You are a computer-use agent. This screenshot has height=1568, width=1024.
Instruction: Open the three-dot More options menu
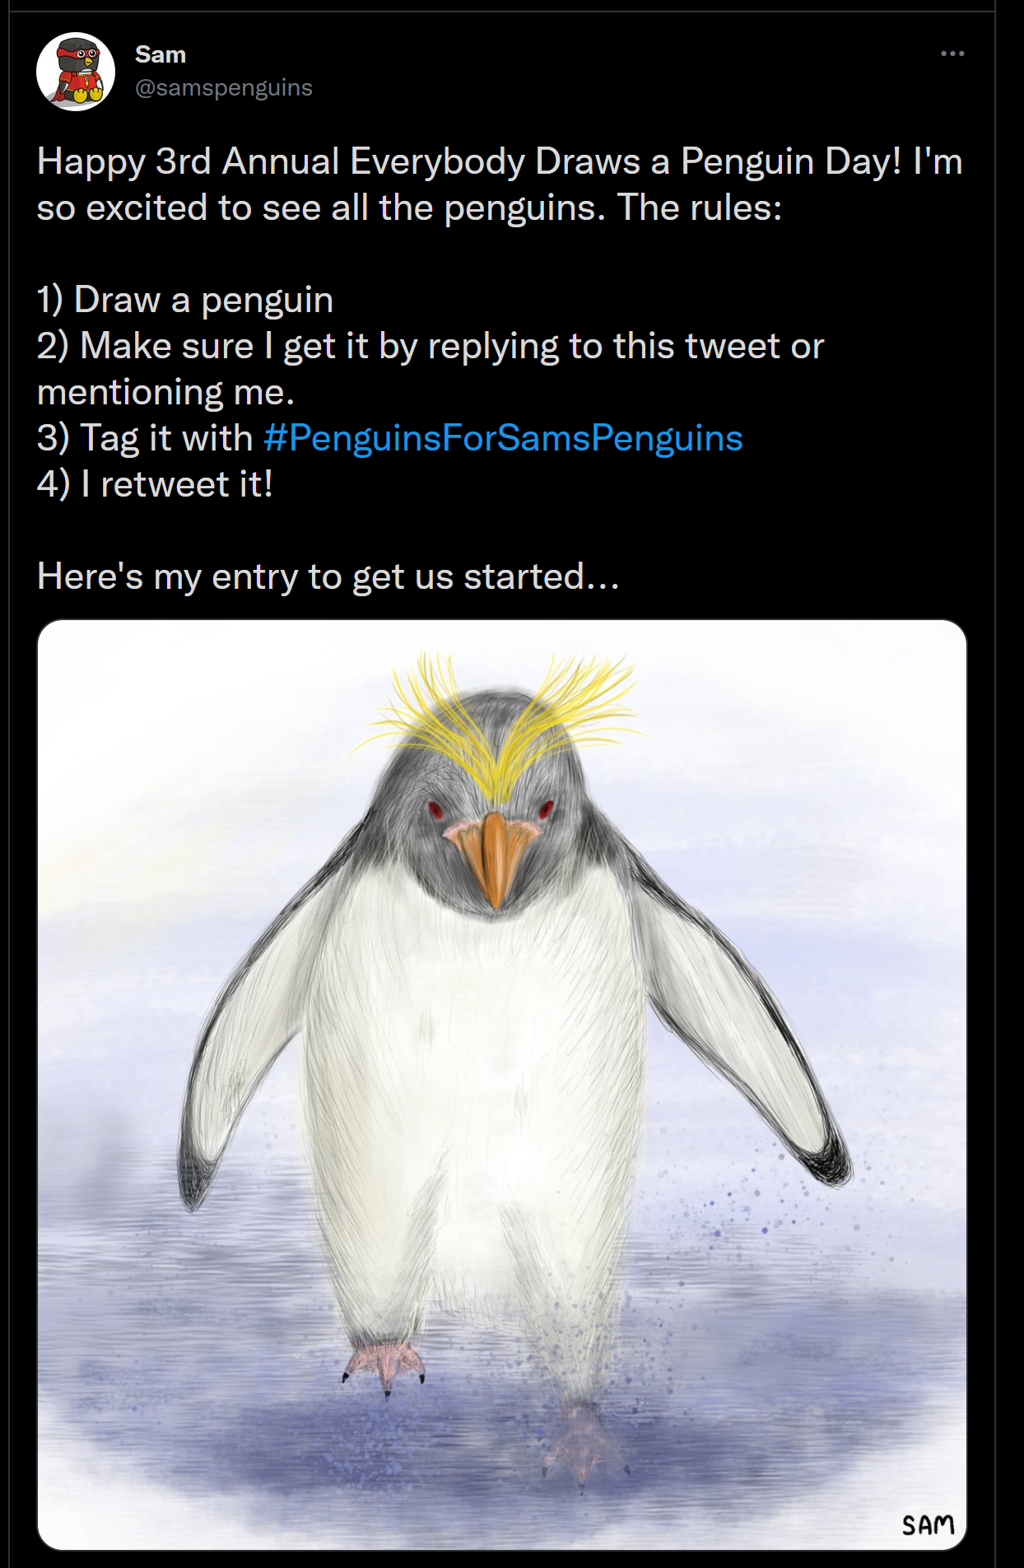point(952,54)
